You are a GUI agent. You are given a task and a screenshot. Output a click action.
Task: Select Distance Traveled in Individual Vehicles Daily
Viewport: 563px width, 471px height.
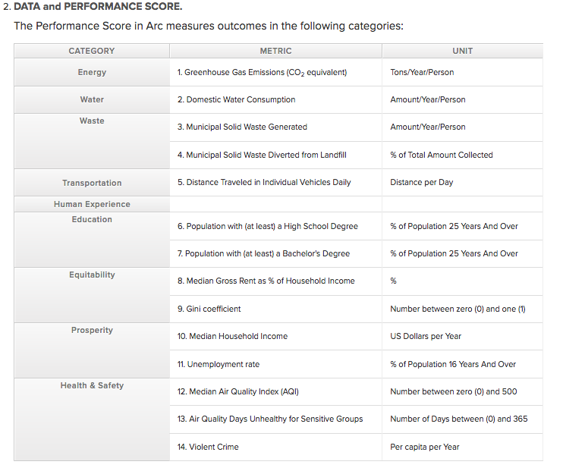pyautogui.click(x=264, y=183)
